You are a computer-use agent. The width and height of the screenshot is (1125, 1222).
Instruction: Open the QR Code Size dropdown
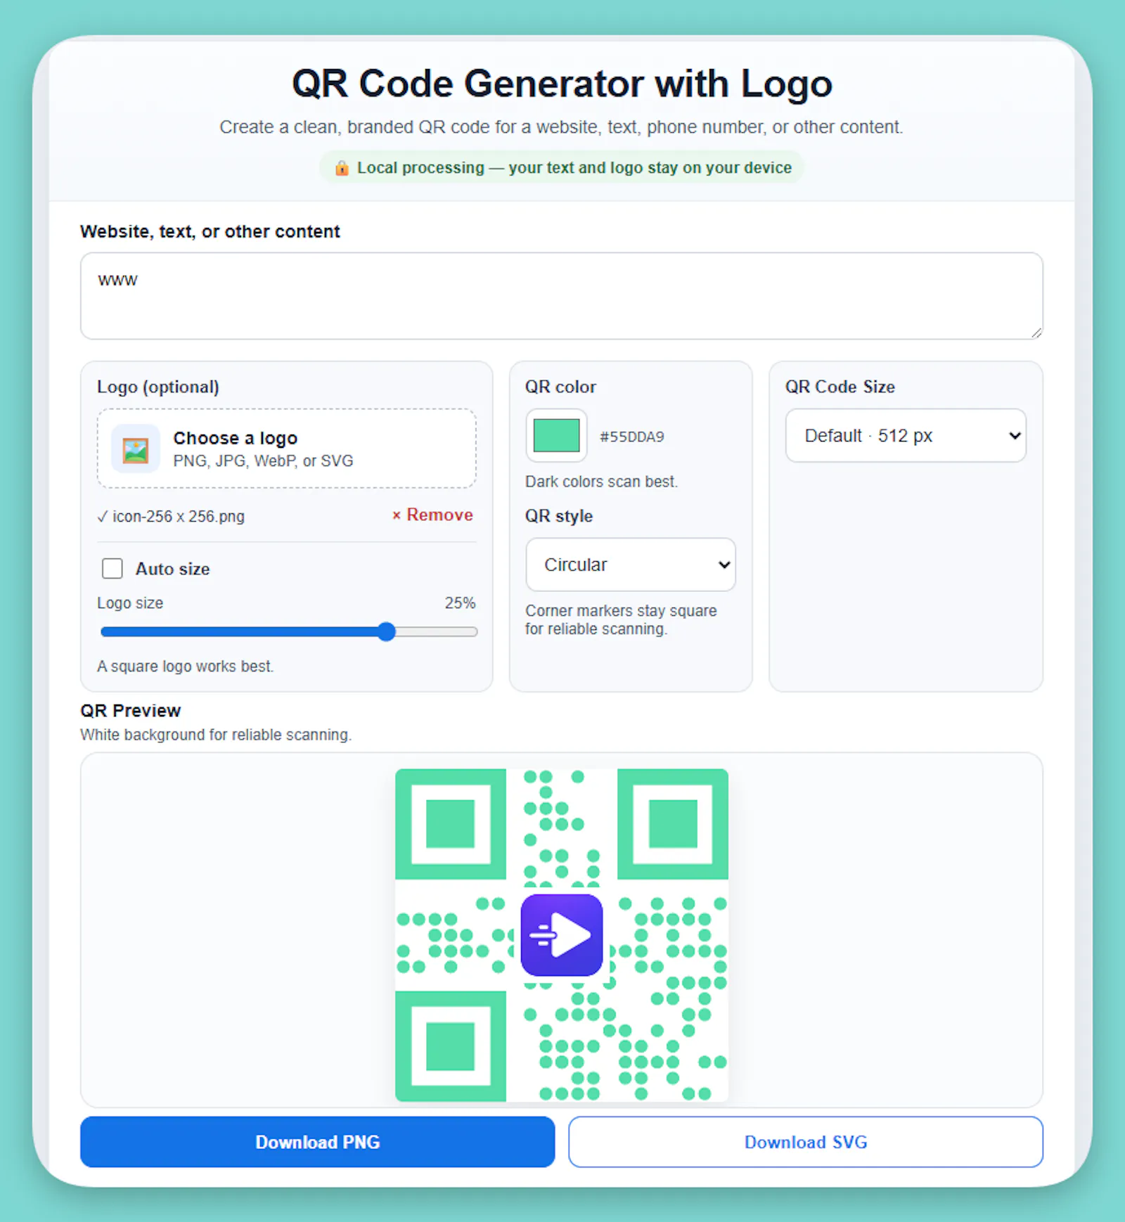(906, 436)
